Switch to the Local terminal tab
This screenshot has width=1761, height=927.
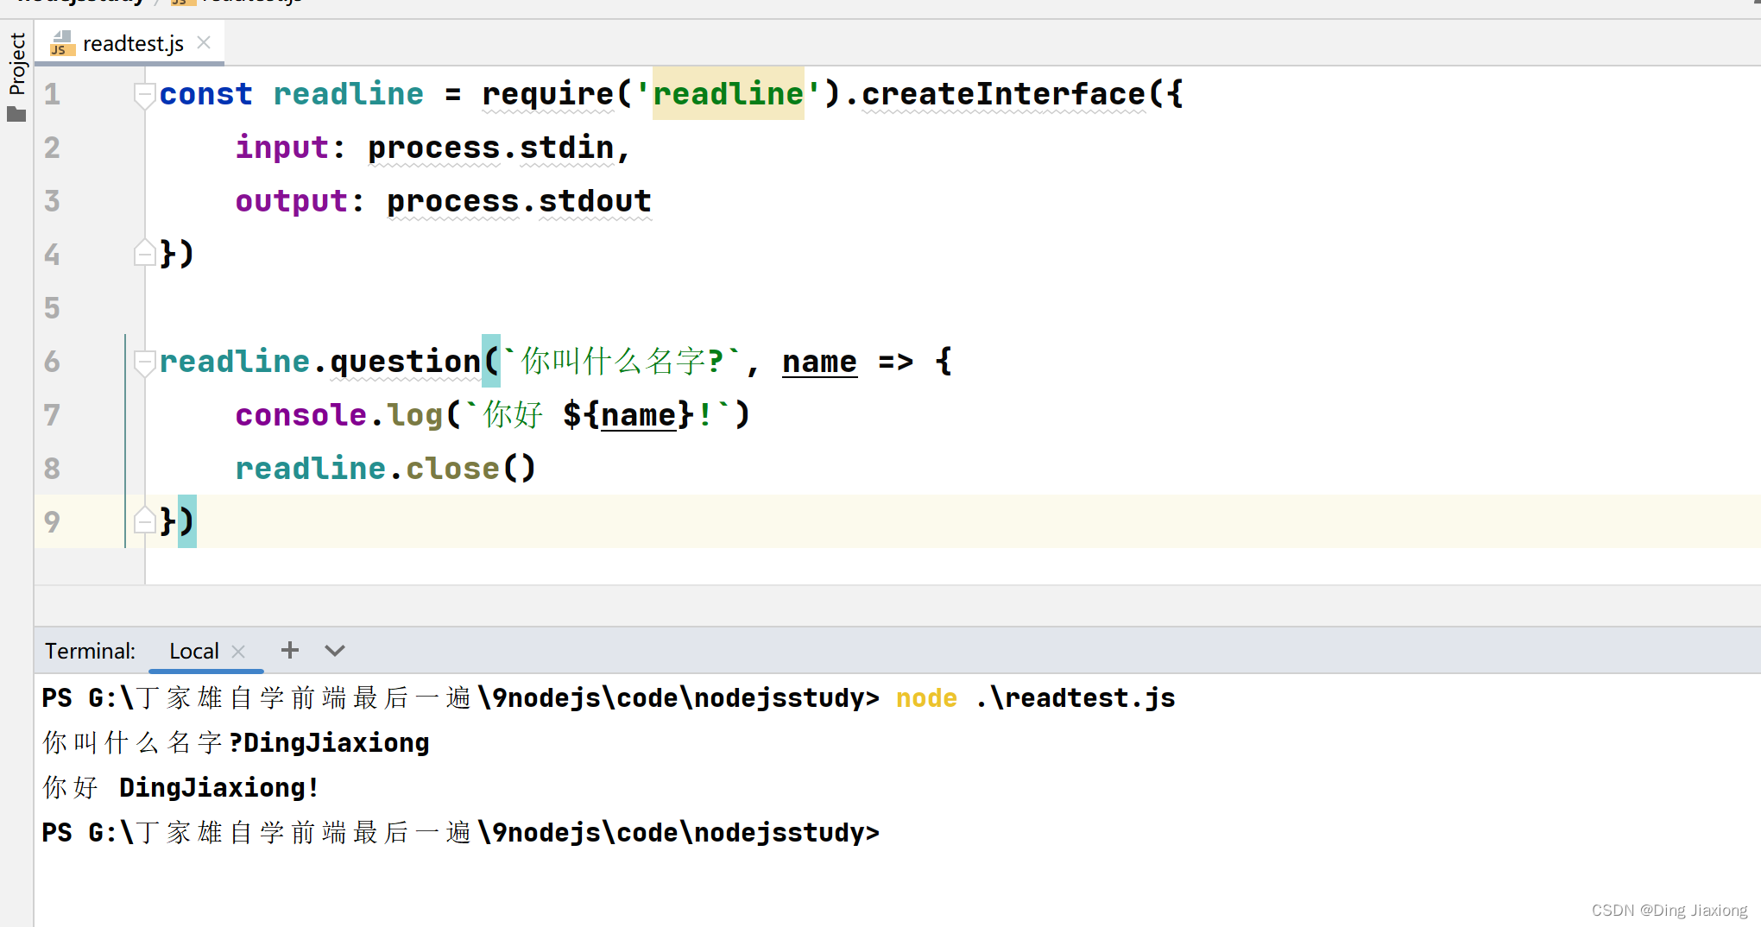[193, 651]
